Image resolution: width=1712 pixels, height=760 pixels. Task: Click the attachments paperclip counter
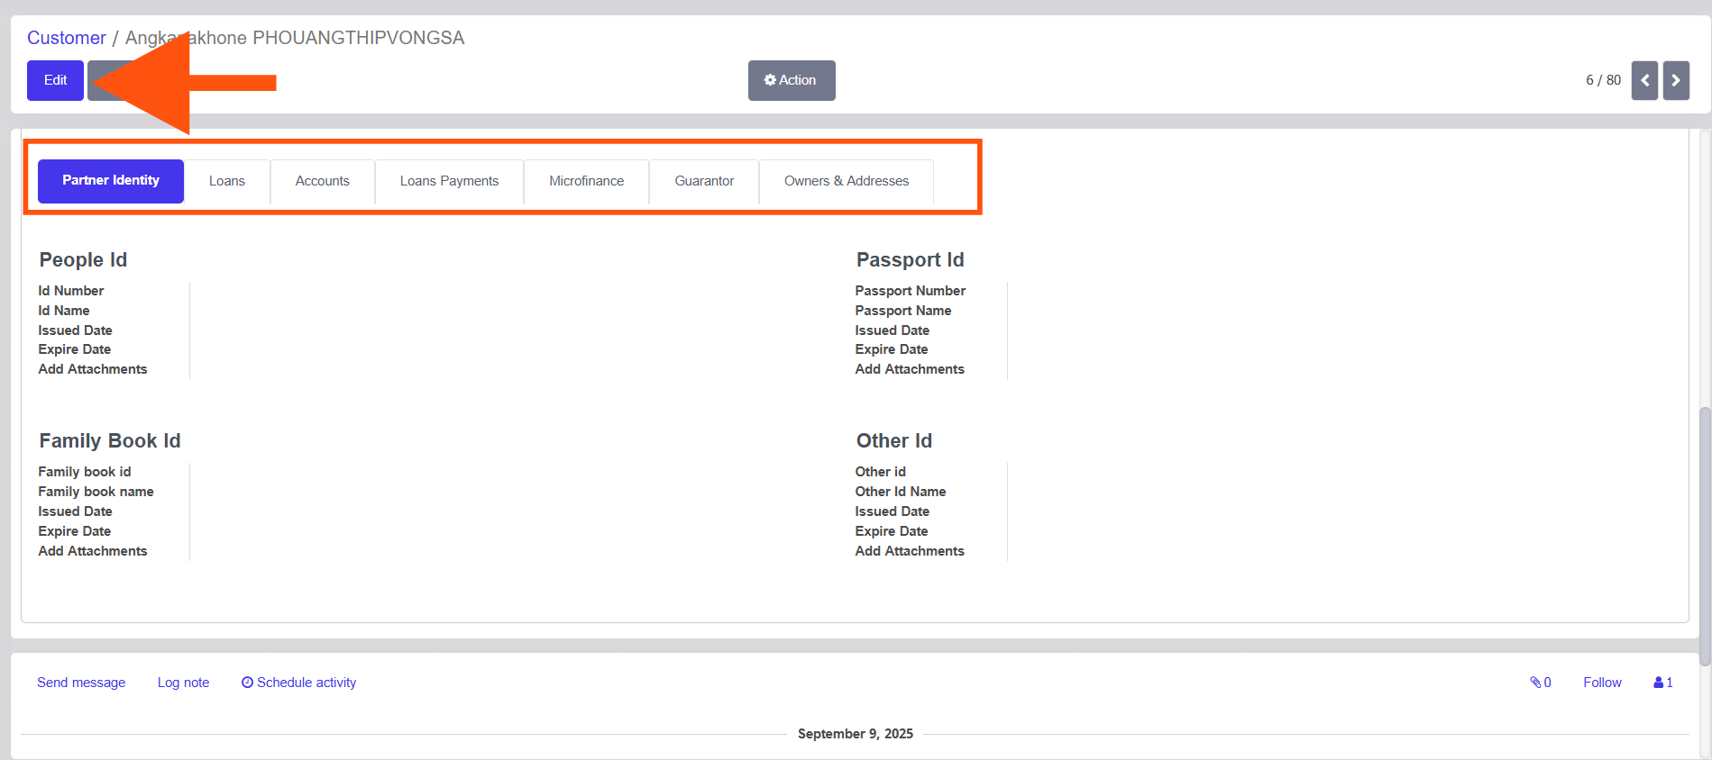1540,683
